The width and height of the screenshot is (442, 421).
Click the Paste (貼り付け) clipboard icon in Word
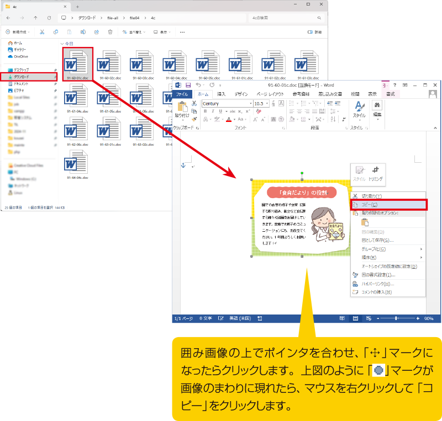click(x=182, y=107)
